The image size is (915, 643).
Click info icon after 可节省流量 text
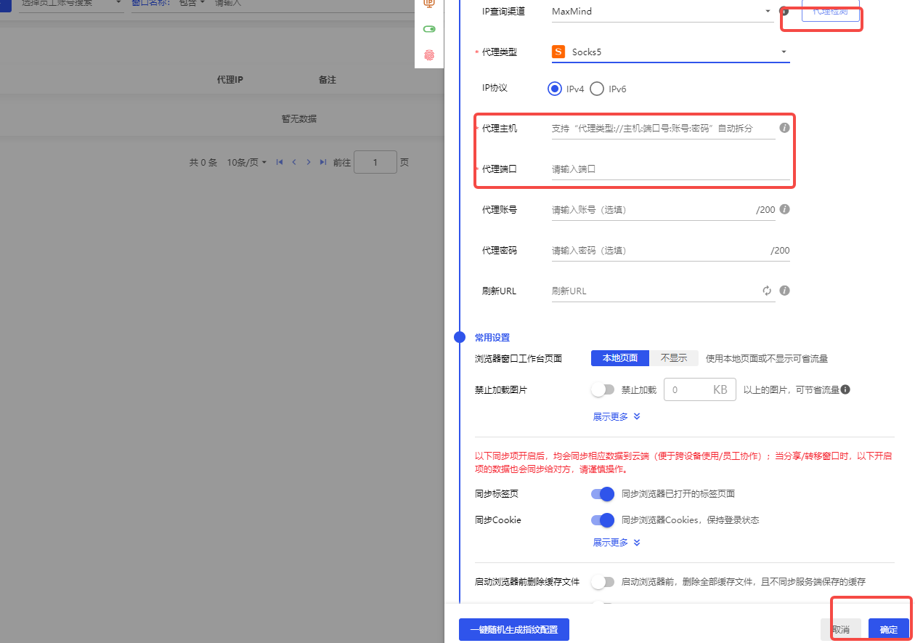845,389
